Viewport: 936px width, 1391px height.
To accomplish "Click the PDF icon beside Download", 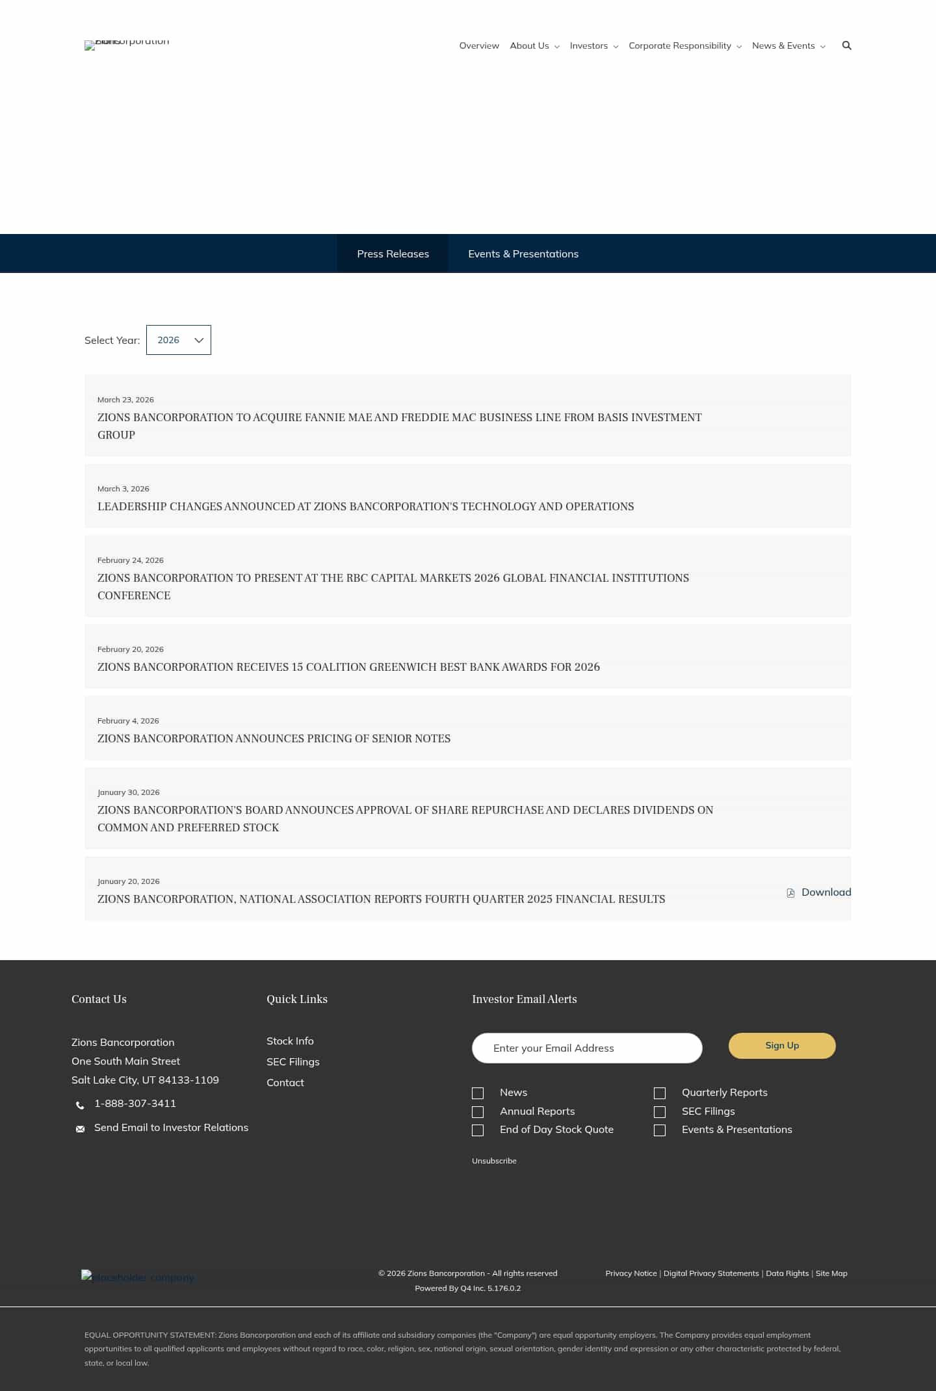I will coord(790,892).
